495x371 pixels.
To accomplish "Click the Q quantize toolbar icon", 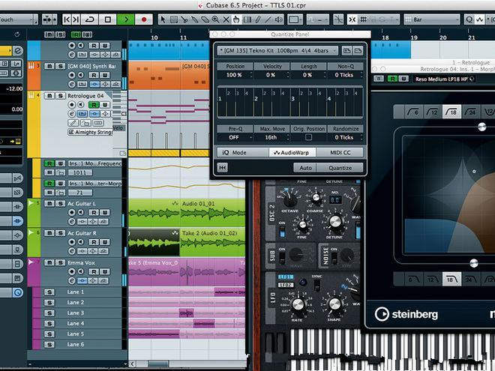I will 469,19.
